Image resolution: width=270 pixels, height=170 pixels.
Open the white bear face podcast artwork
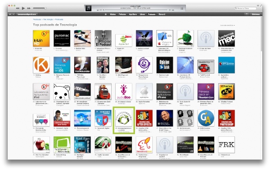(62, 92)
